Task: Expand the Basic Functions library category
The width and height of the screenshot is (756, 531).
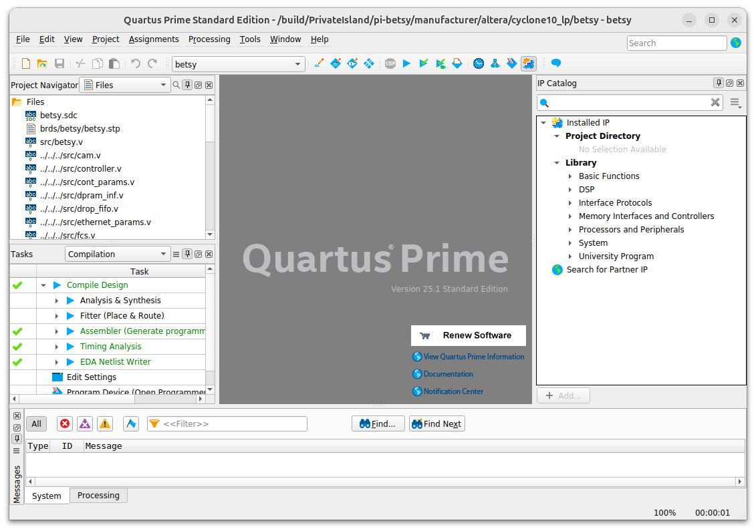Action: (x=570, y=176)
